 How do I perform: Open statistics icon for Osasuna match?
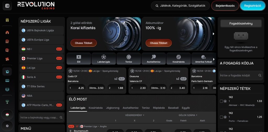[178, 79]
